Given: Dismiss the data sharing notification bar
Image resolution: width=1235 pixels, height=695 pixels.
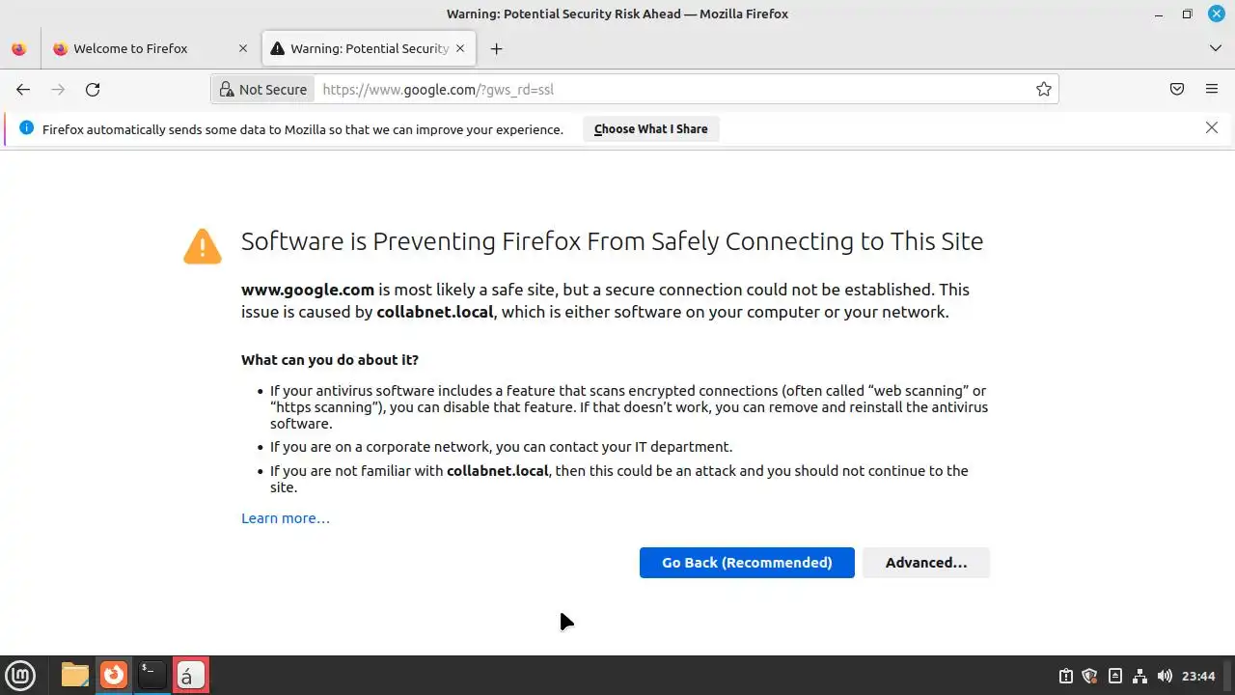Looking at the screenshot, I should point(1212,127).
